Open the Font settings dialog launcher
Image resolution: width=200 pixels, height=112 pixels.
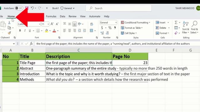pyautogui.click(x=59, y=38)
